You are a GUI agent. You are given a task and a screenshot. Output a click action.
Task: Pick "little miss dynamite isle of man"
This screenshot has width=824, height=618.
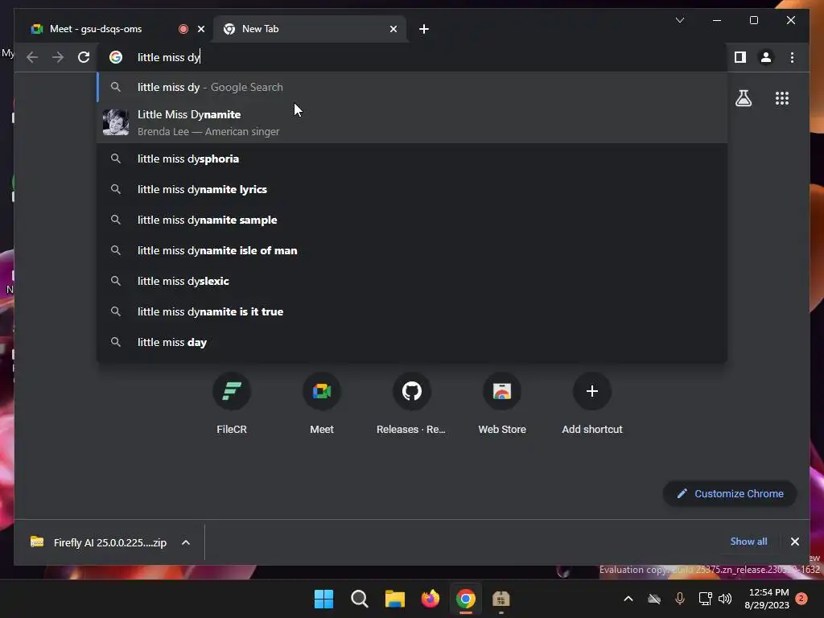click(x=412, y=250)
